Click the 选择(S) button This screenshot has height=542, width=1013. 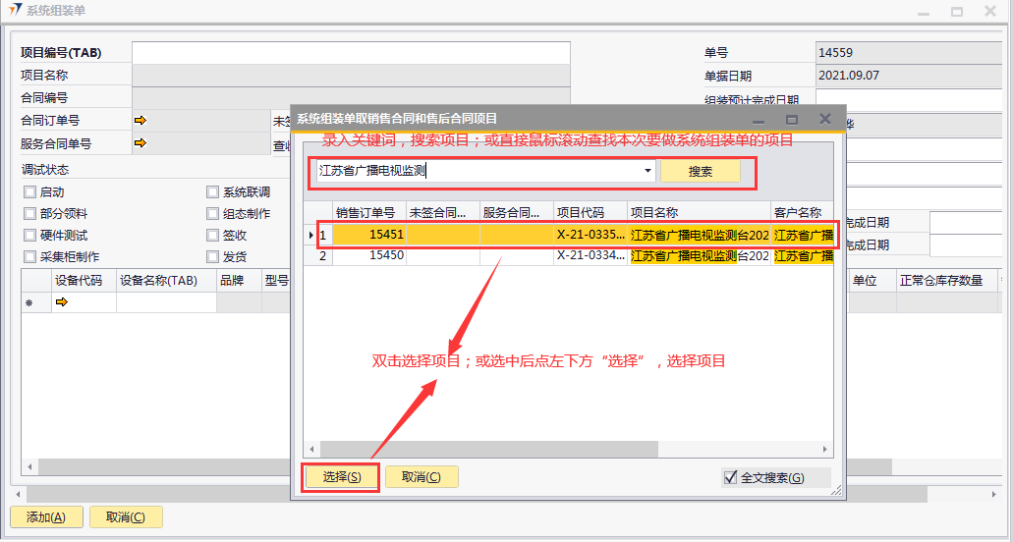pyautogui.click(x=340, y=477)
